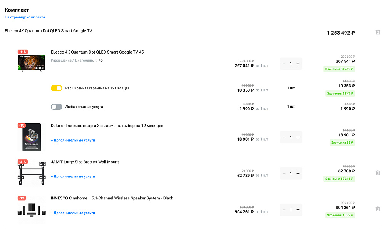Expand Дополнительные услуги under JAMIT Wall Mount
Image resolution: width=385 pixels, height=231 pixels.
(73, 176)
